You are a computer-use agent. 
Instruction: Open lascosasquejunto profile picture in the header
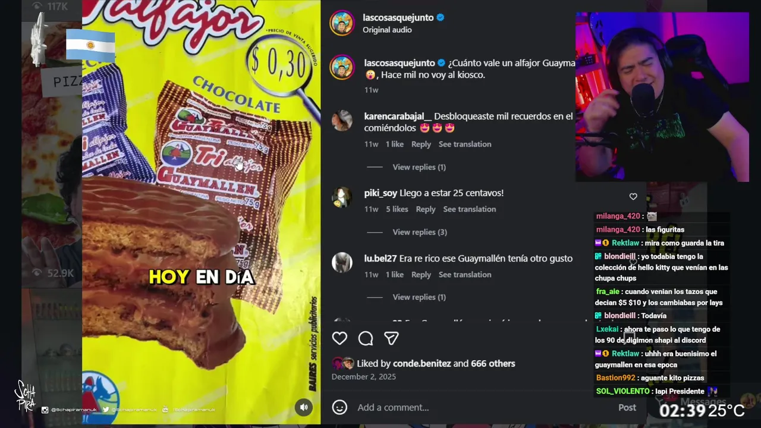(x=342, y=23)
